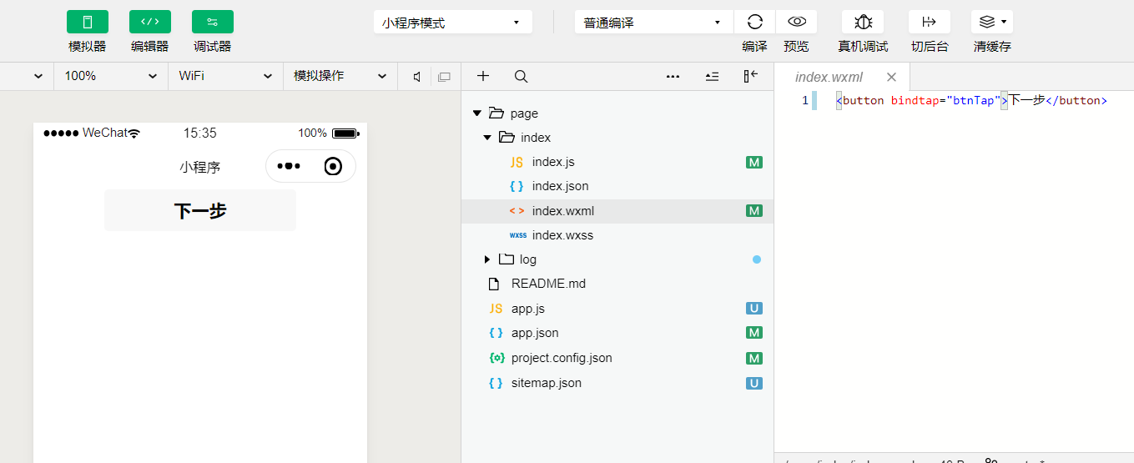Screen dimensions: 1134x463
Task: Click the bindtap attribute in the code
Action: point(915,100)
